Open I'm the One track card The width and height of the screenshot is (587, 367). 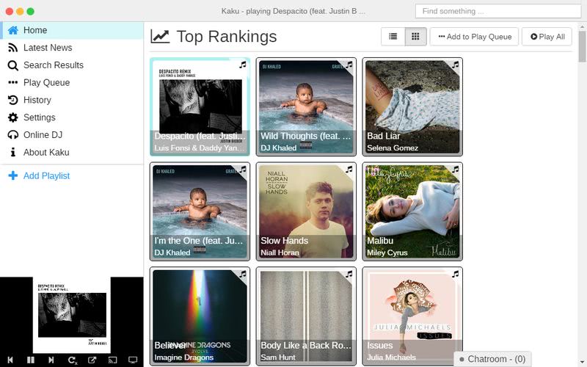[x=200, y=211]
